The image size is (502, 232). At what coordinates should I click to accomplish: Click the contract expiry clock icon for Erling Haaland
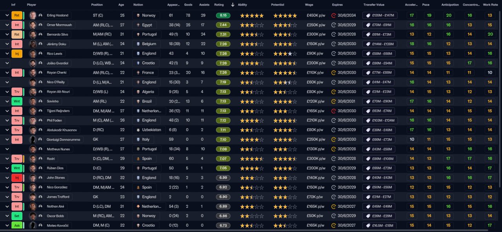point(334,15)
